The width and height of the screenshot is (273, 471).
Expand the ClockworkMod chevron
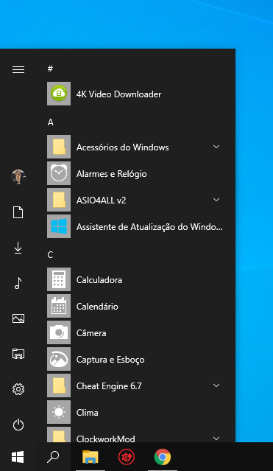pos(216,439)
